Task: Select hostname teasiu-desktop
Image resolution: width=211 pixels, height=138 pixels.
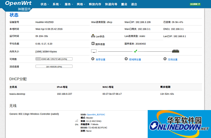Action: (17, 94)
